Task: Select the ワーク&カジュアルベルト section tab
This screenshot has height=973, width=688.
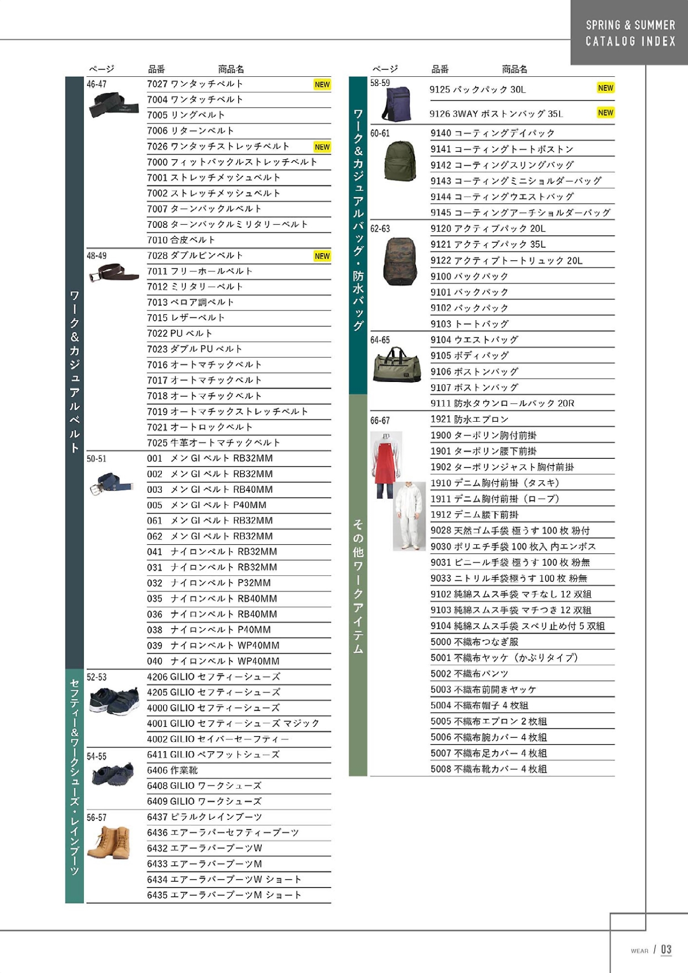Action: (75, 372)
